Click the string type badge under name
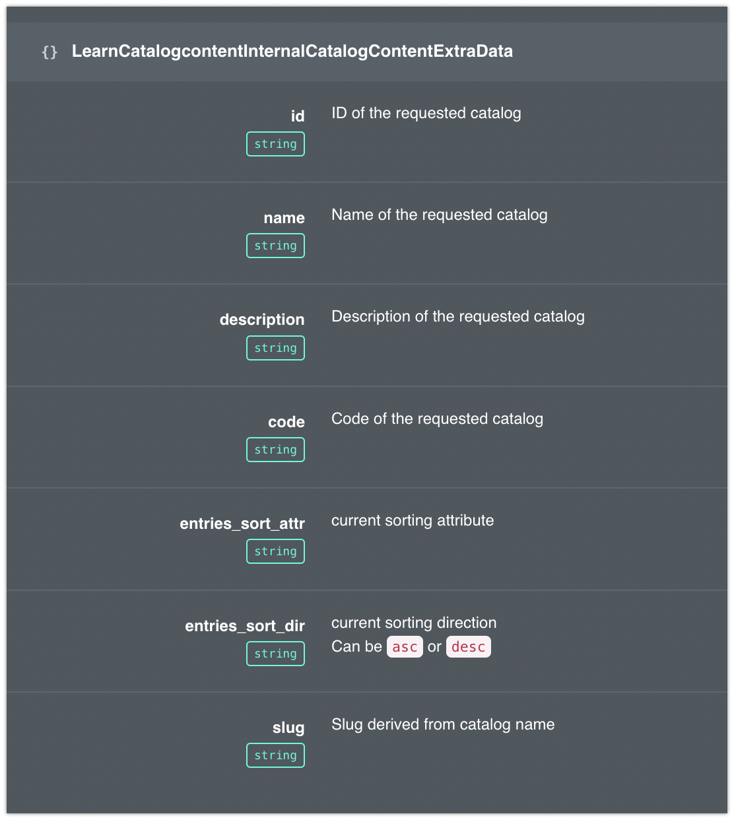The width and height of the screenshot is (734, 820). point(275,246)
